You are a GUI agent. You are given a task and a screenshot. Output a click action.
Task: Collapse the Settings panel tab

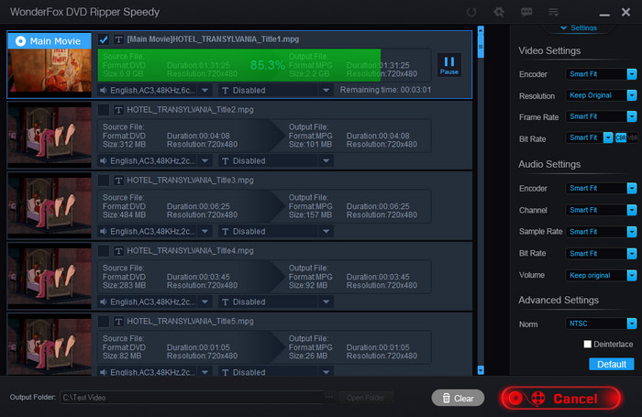tap(579, 27)
